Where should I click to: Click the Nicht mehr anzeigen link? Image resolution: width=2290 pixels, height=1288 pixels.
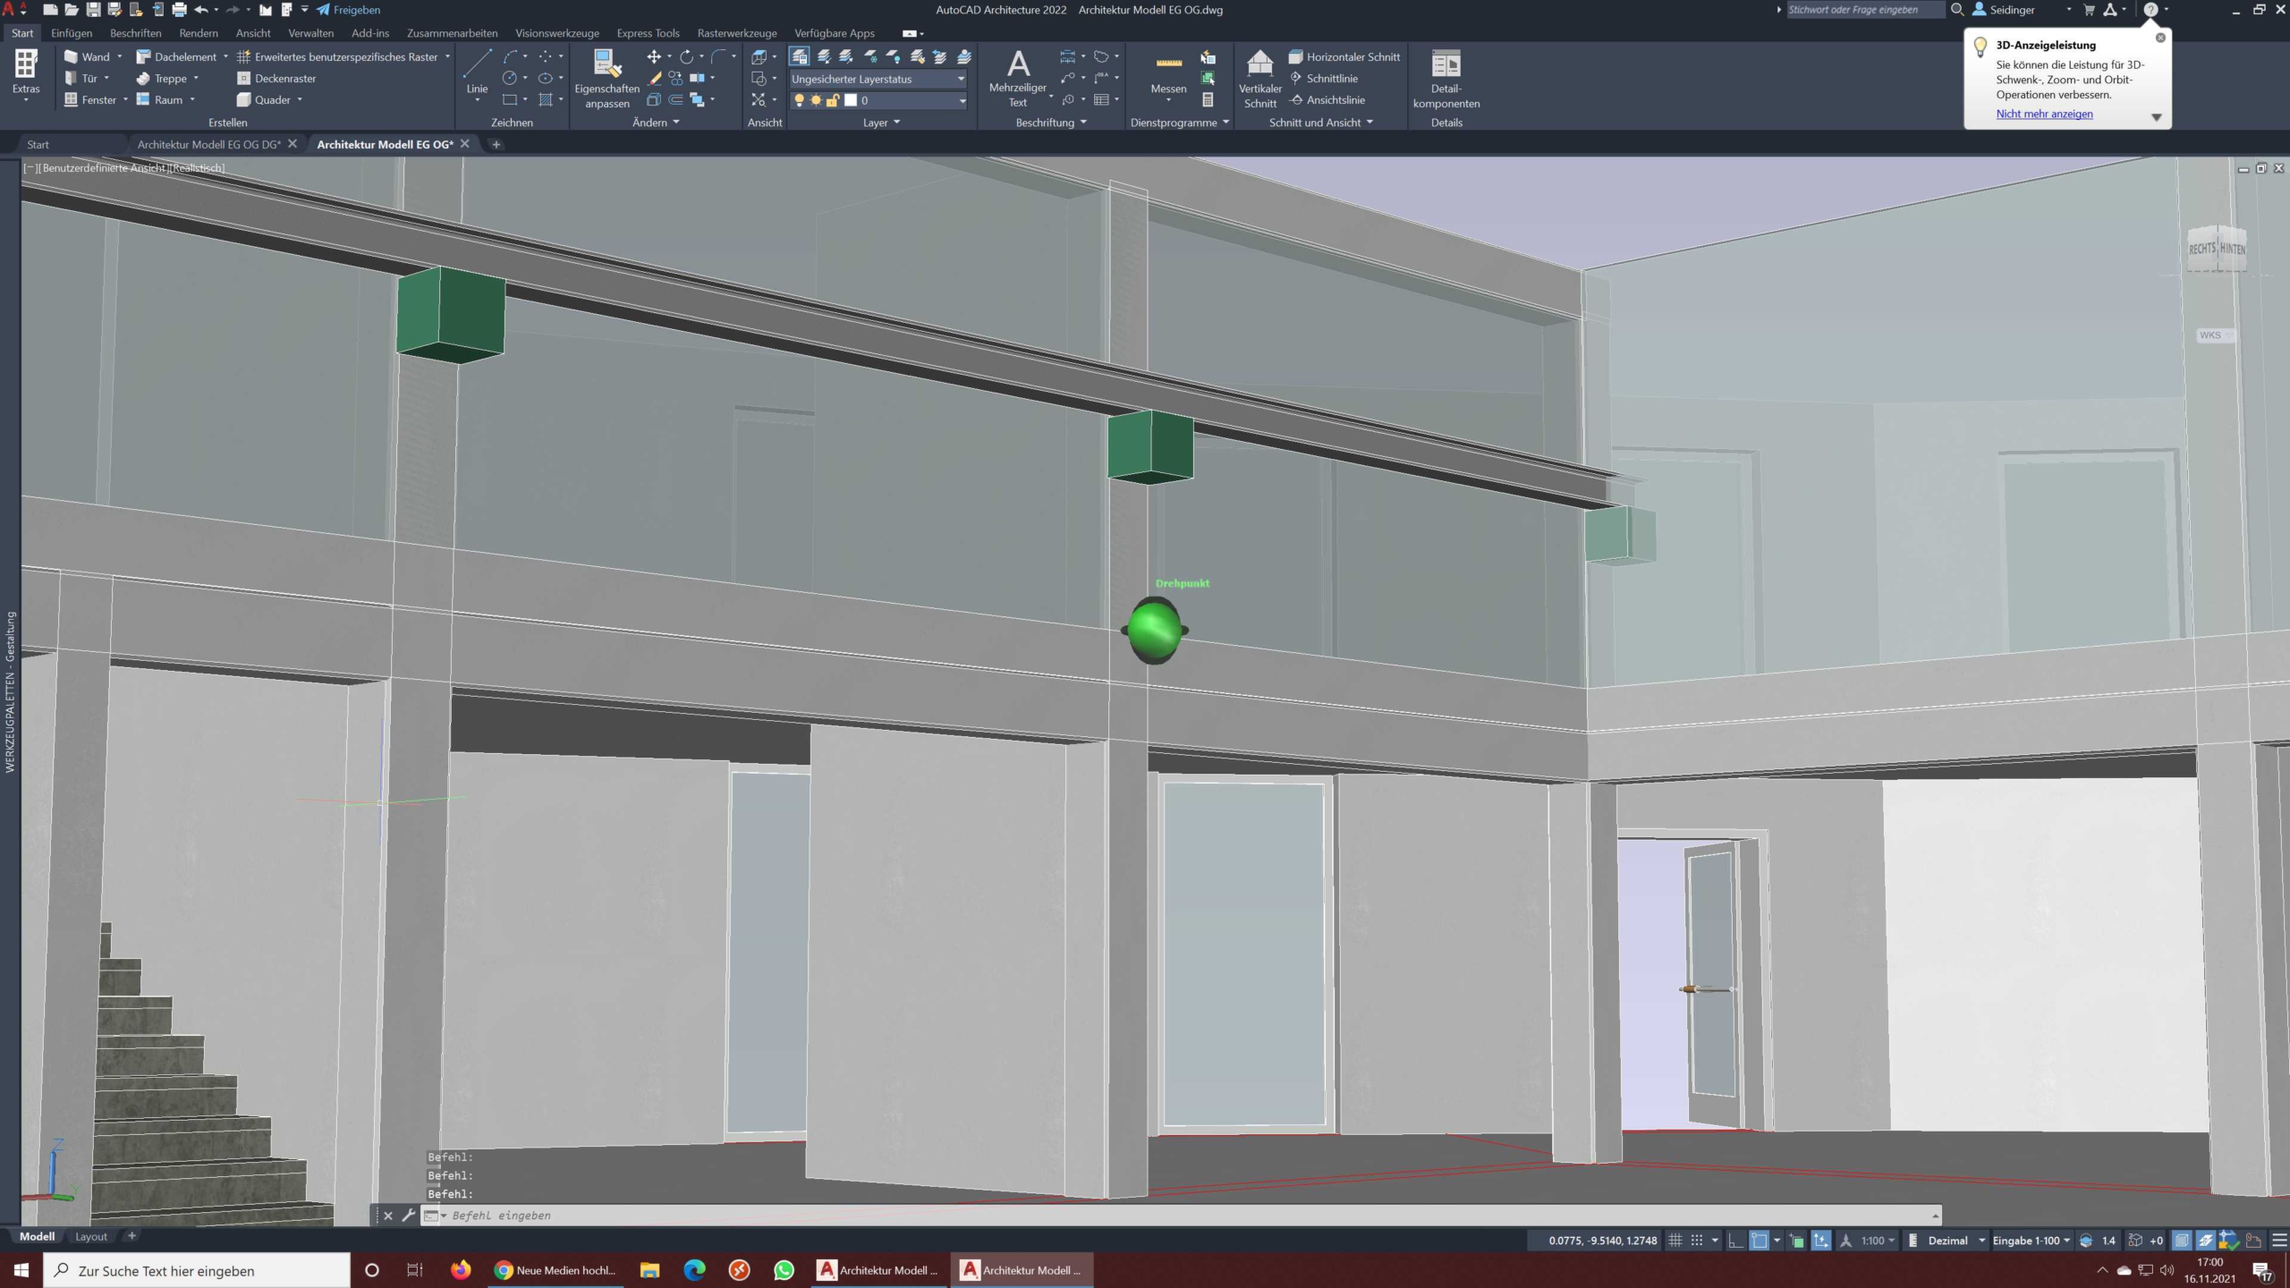point(2044,114)
